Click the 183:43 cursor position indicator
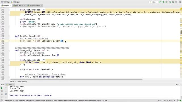182x102 pixels. (x=160, y=101)
